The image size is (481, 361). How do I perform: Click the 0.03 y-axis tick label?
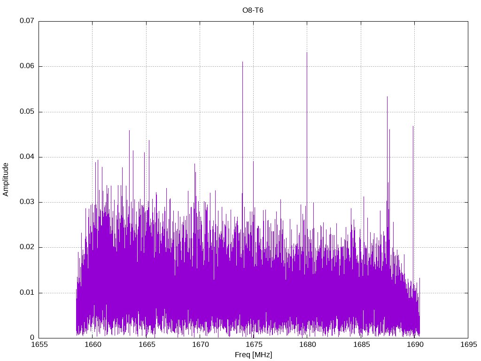(27, 202)
